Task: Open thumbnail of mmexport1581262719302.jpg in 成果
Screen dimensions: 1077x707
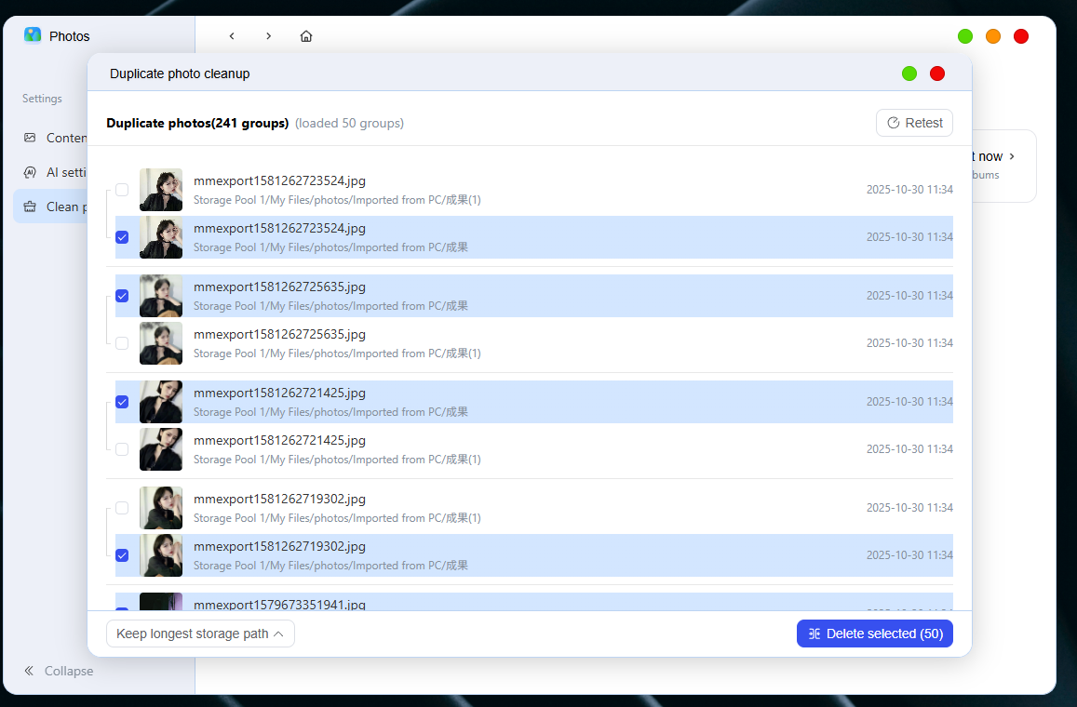Action: [x=161, y=555]
